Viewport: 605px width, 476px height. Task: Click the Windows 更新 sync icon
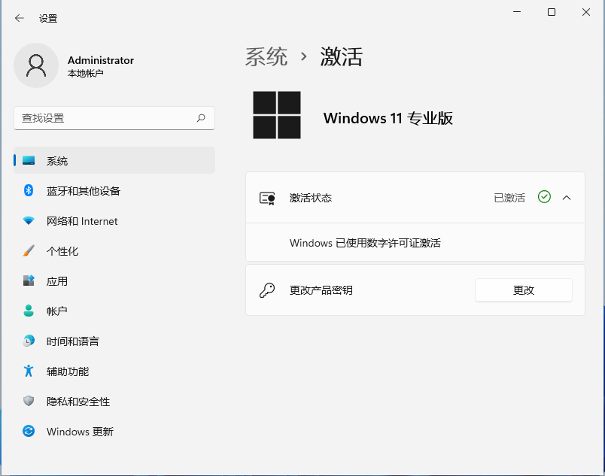[x=29, y=431]
